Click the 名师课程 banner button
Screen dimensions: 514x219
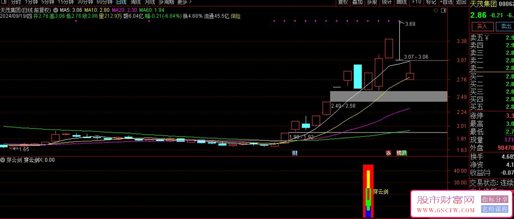pyautogui.click(x=494, y=209)
